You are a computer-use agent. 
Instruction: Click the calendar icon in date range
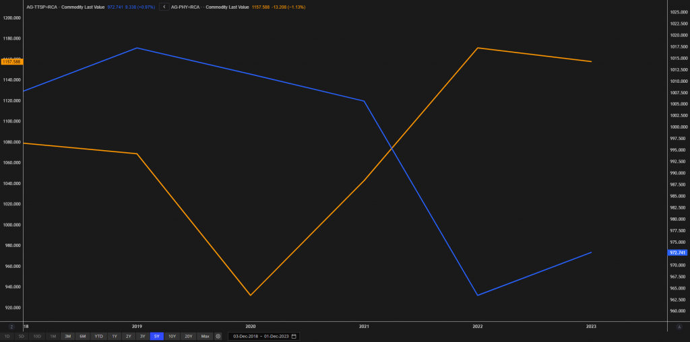pos(294,336)
